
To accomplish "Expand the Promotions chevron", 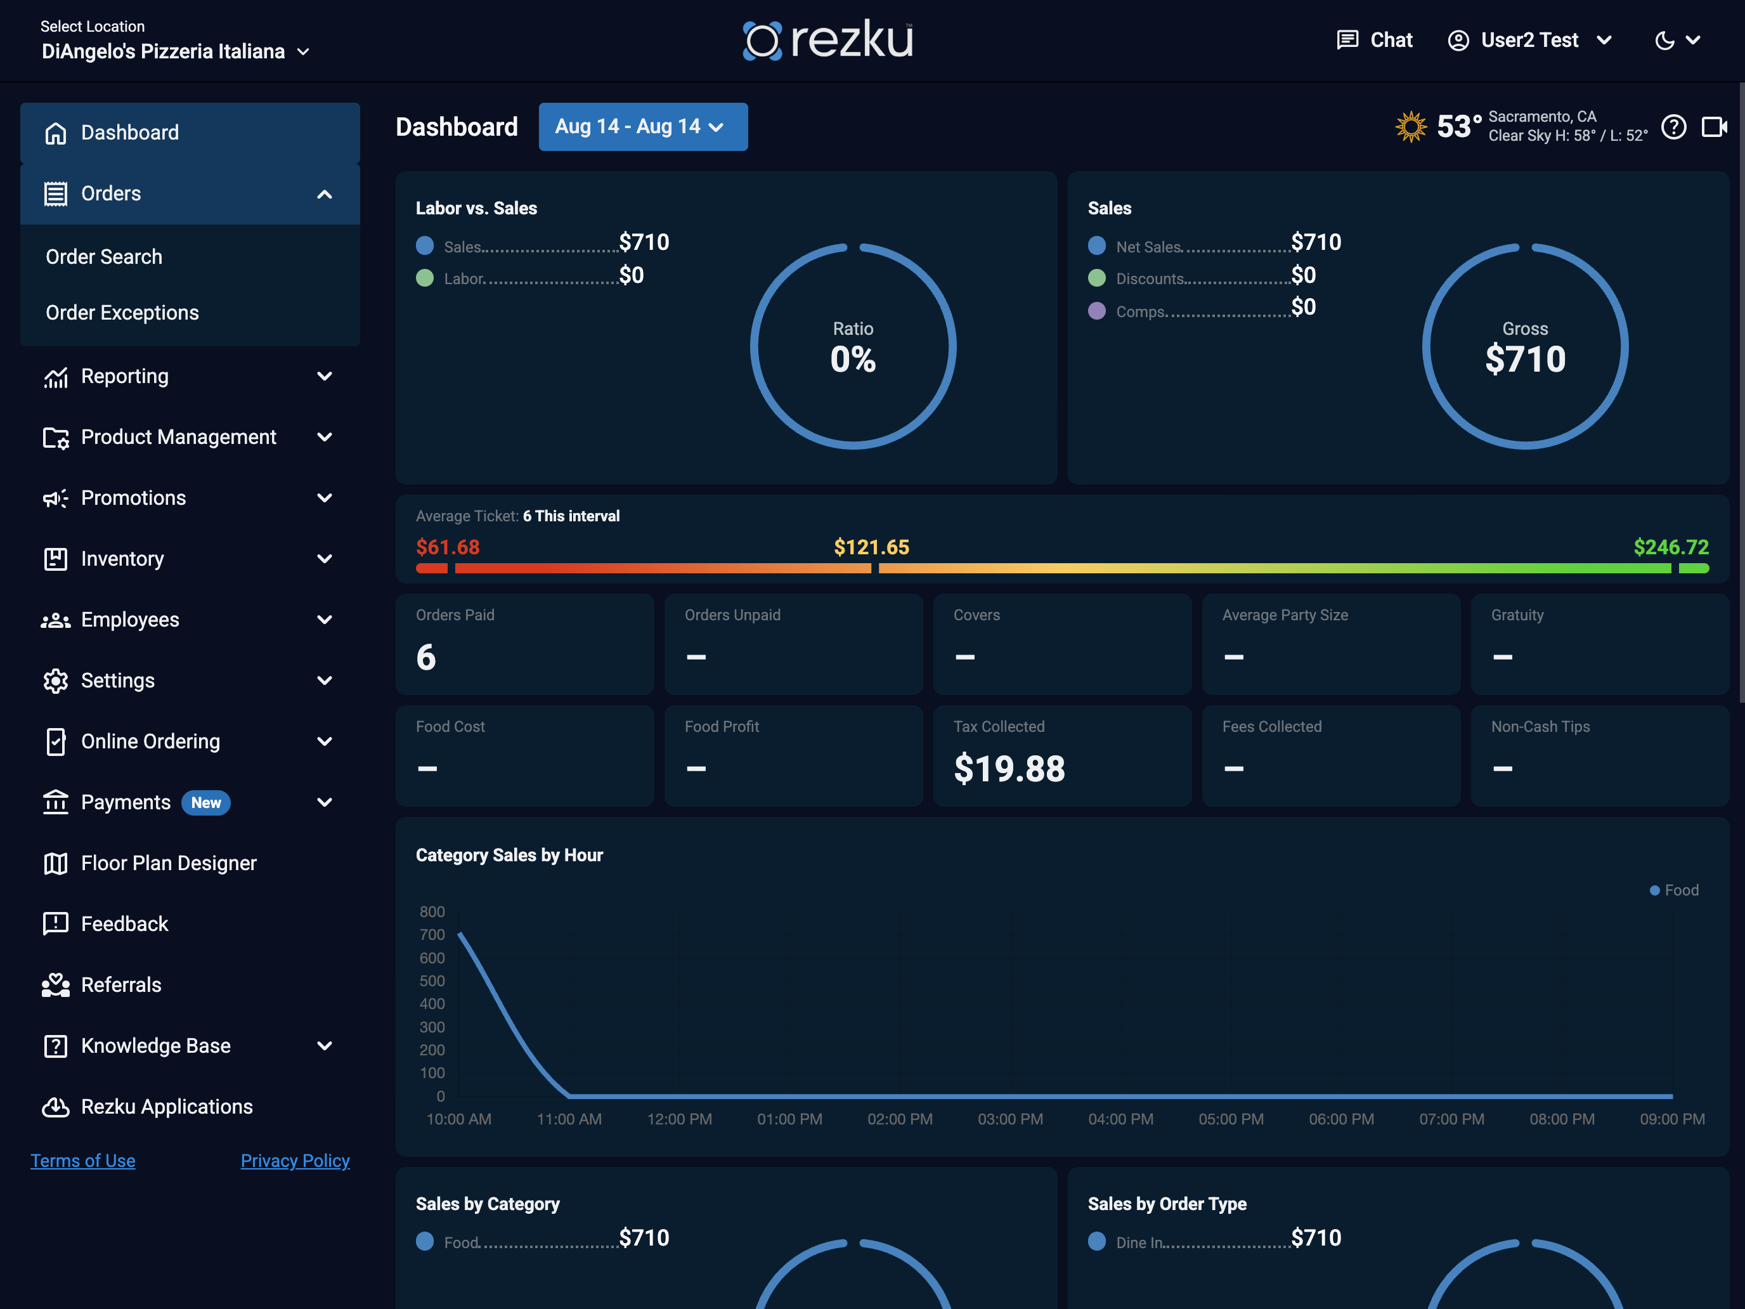I will coord(324,498).
